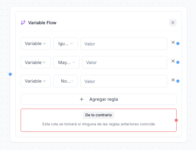Click the De lo contrario label
The height and width of the screenshot is (150, 196).
tap(99, 115)
